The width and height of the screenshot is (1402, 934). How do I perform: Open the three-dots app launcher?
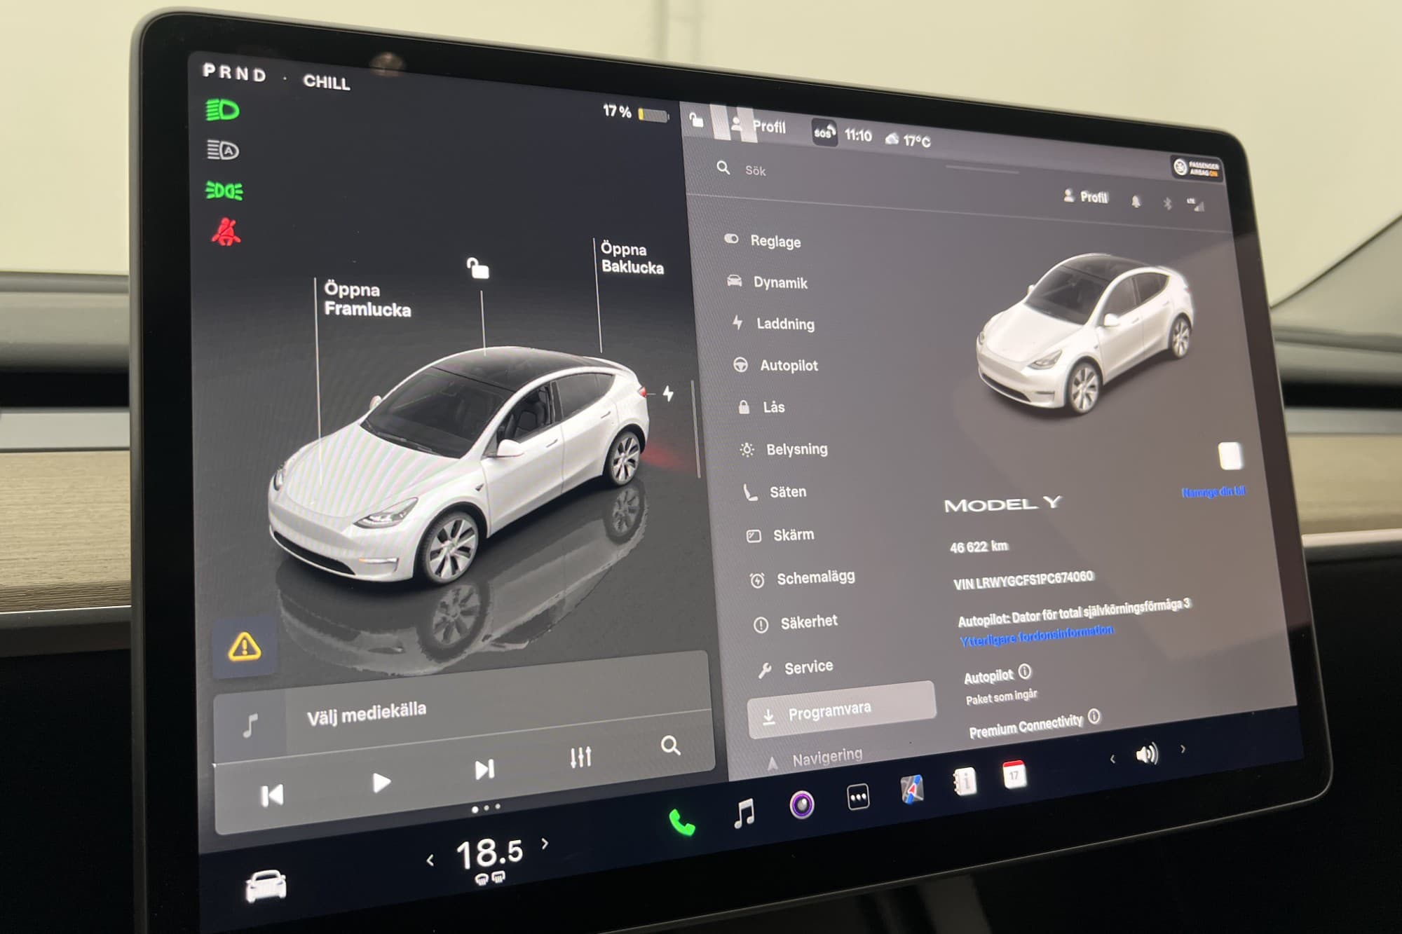(x=858, y=797)
